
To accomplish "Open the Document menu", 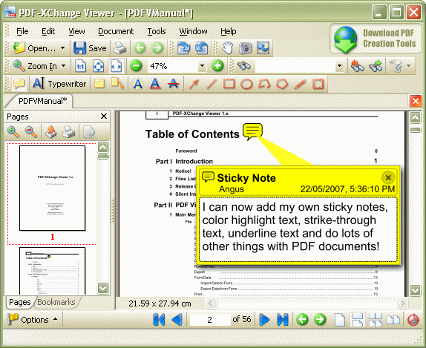I will [x=116, y=31].
